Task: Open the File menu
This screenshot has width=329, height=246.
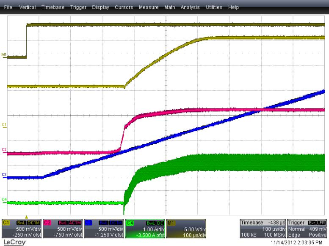Action: pyautogui.click(x=8, y=7)
